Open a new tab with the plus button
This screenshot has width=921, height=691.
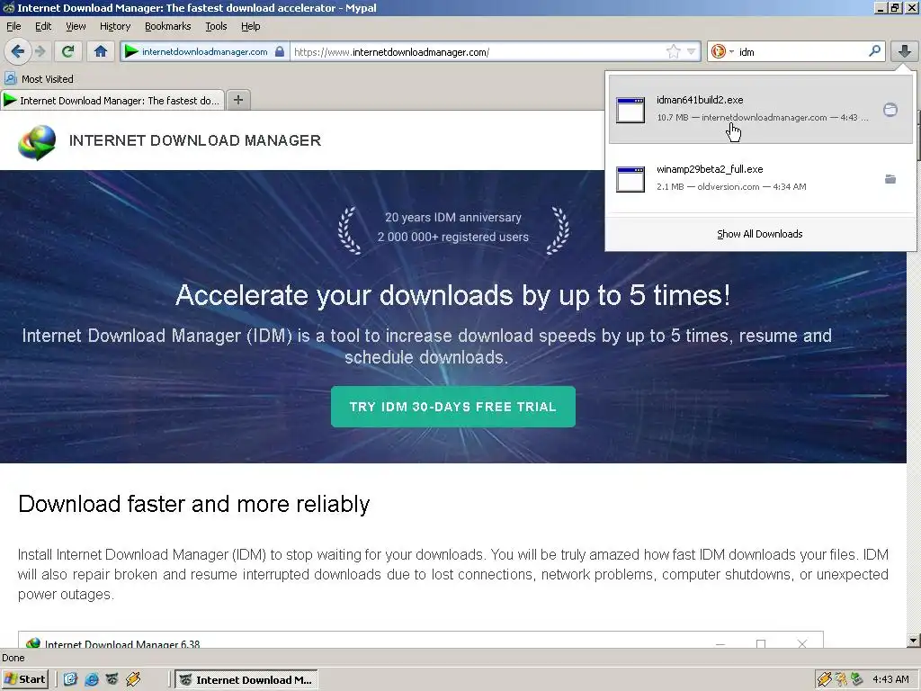(x=237, y=100)
